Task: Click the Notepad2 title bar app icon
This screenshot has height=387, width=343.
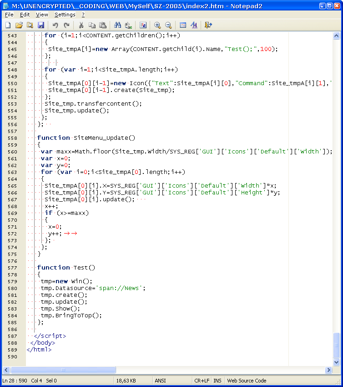Action: (6, 6)
